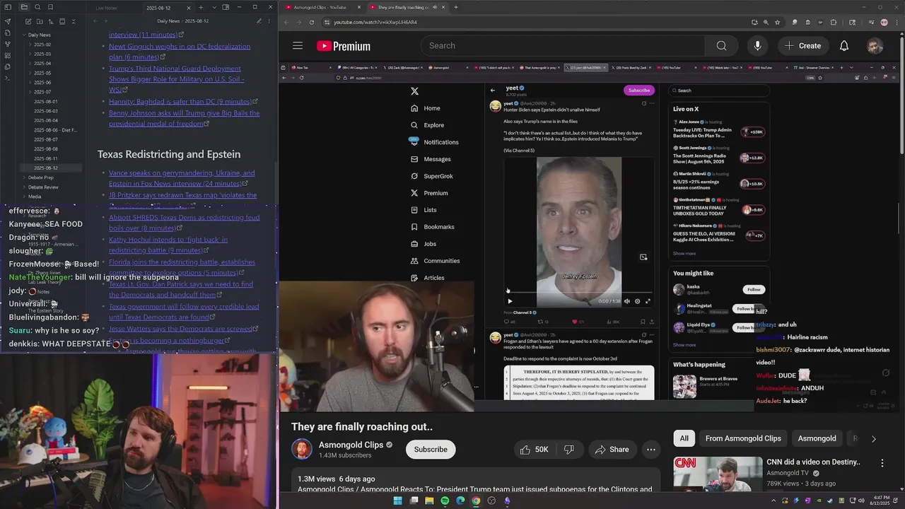Image resolution: width=905 pixels, height=509 pixels.
Task: Toggle the Obsidian right sidebar
Action: tap(226, 8)
